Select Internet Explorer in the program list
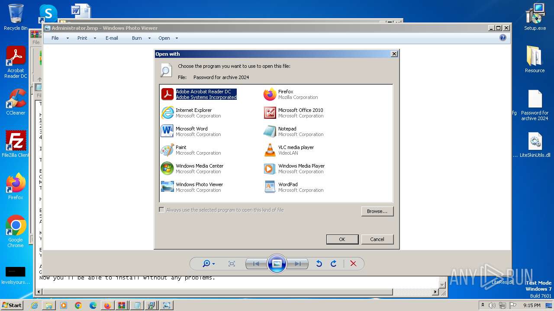The image size is (554, 311). [191, 113]
